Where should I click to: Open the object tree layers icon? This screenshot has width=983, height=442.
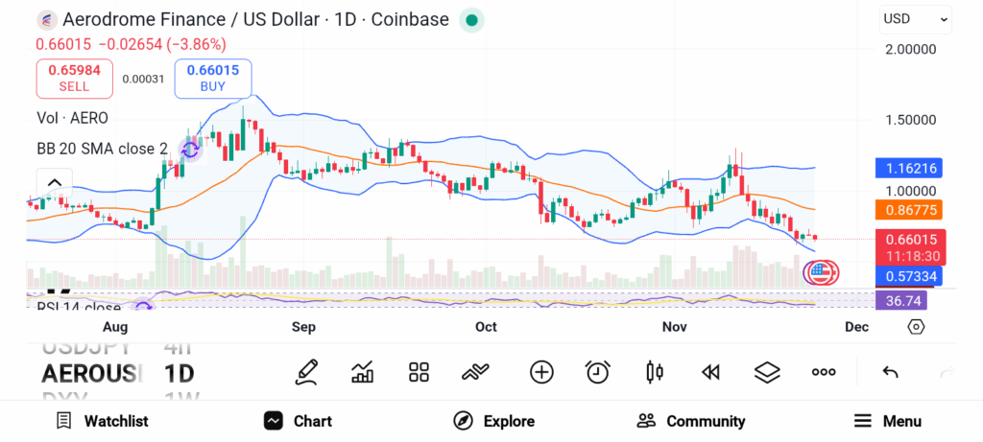coord(767,372)
